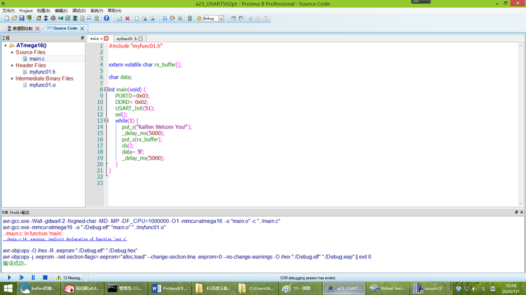Click the blue Help question mark icon
The height and width of the screenshot is (295, 526).
[x=106, y=19]
